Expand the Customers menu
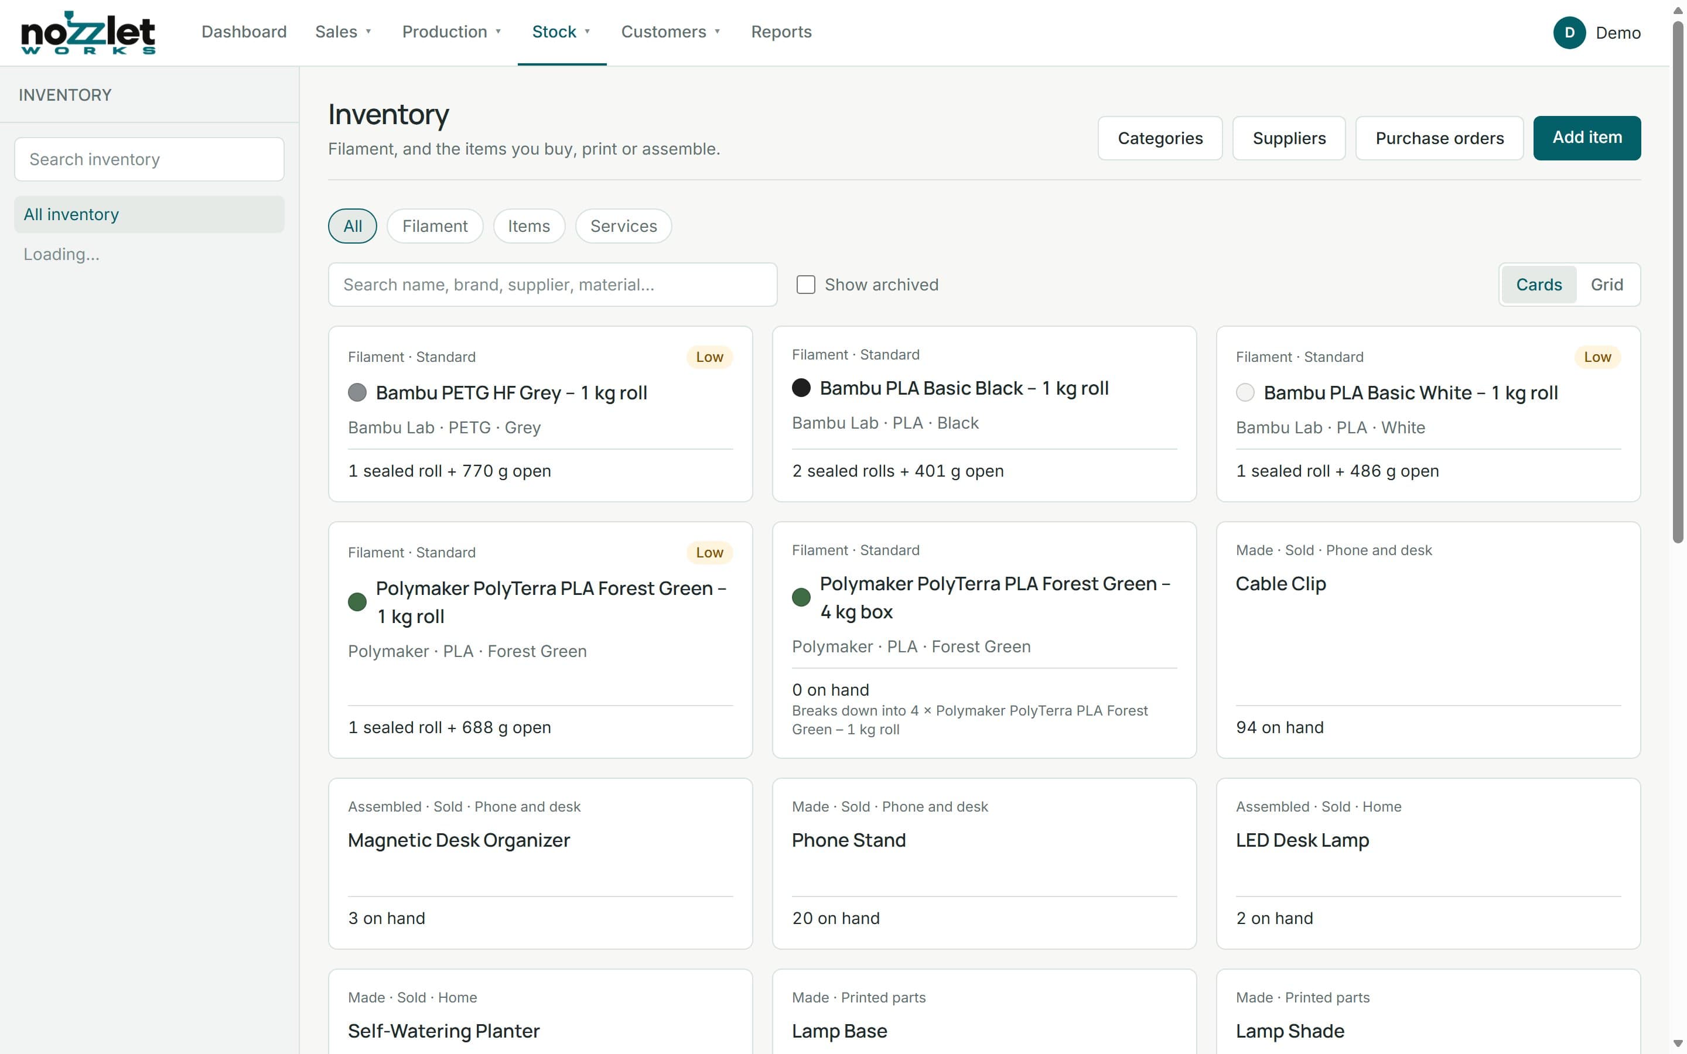1687x1054 pixels. click(671, 32)
